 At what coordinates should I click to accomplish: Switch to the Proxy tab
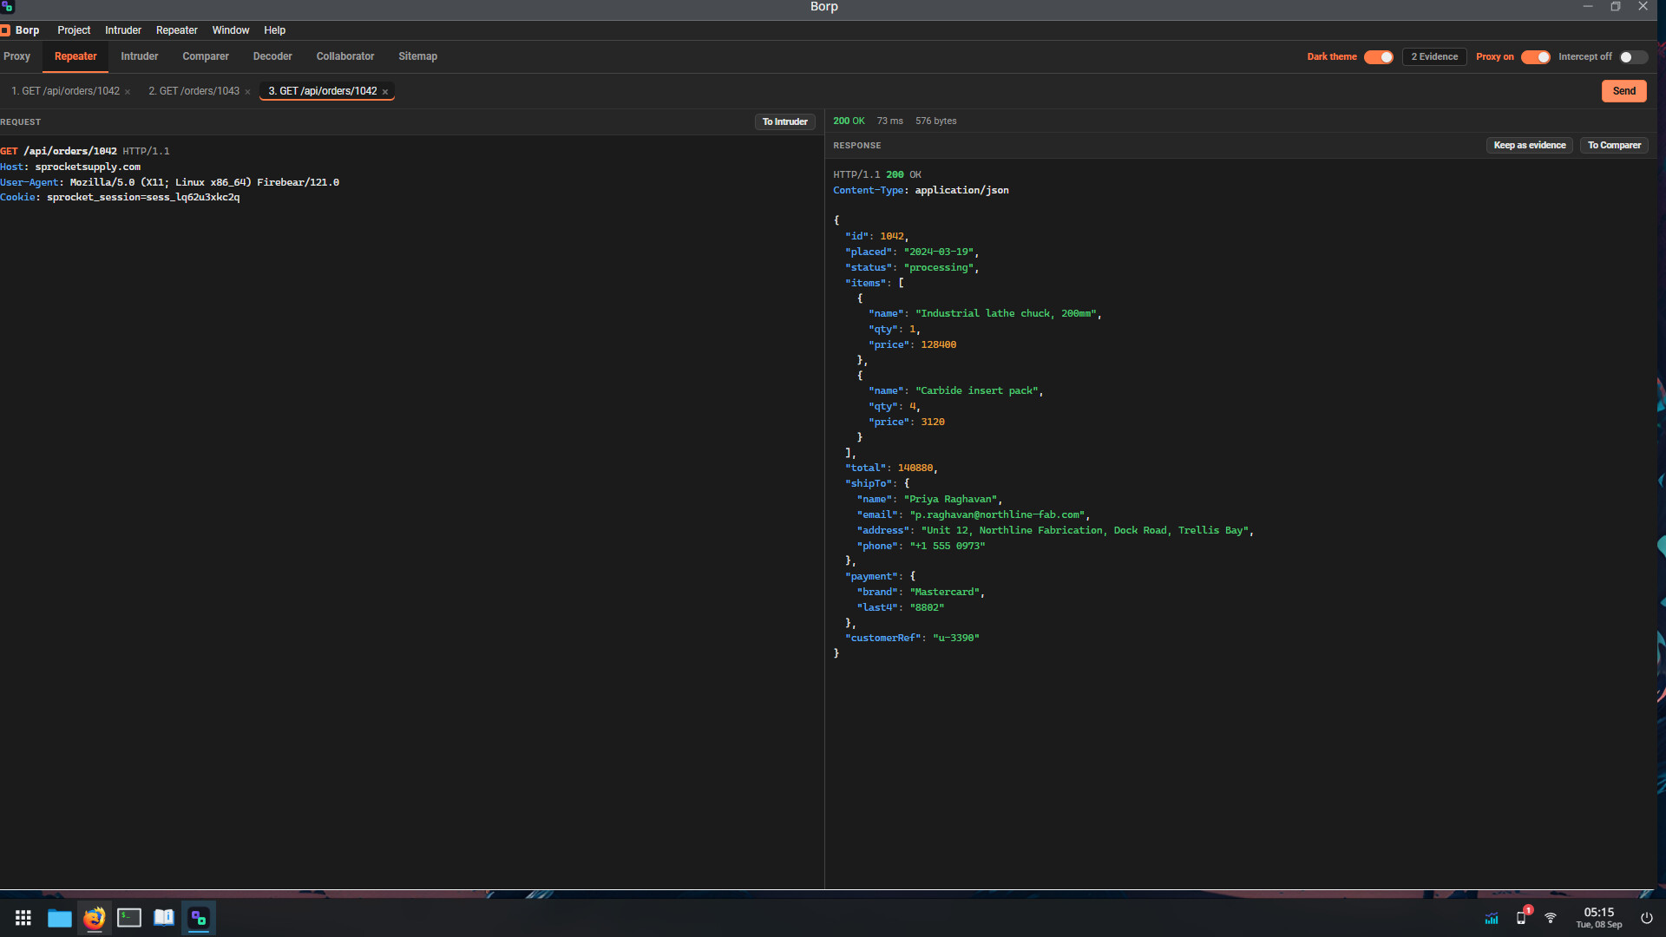(x=16, y=56)
